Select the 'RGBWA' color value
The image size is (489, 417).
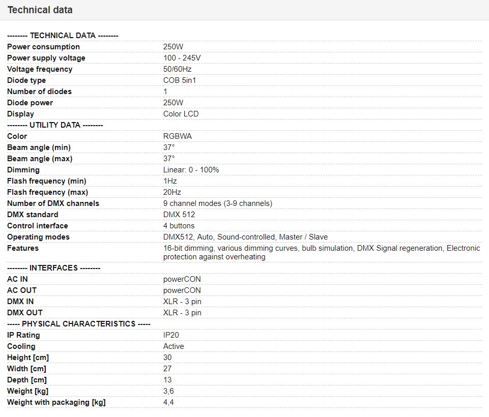[x=178, y=136]
